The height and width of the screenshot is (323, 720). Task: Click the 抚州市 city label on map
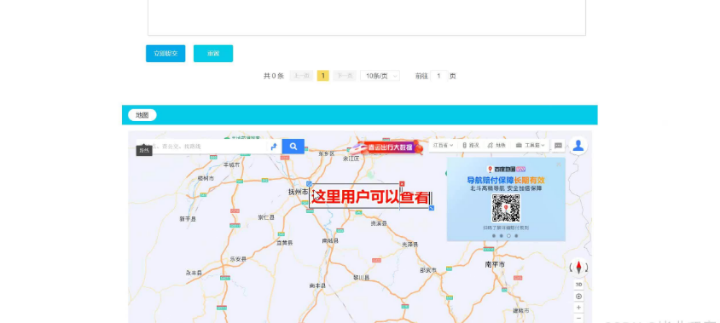pyautogui.click(x=298, y=193)
